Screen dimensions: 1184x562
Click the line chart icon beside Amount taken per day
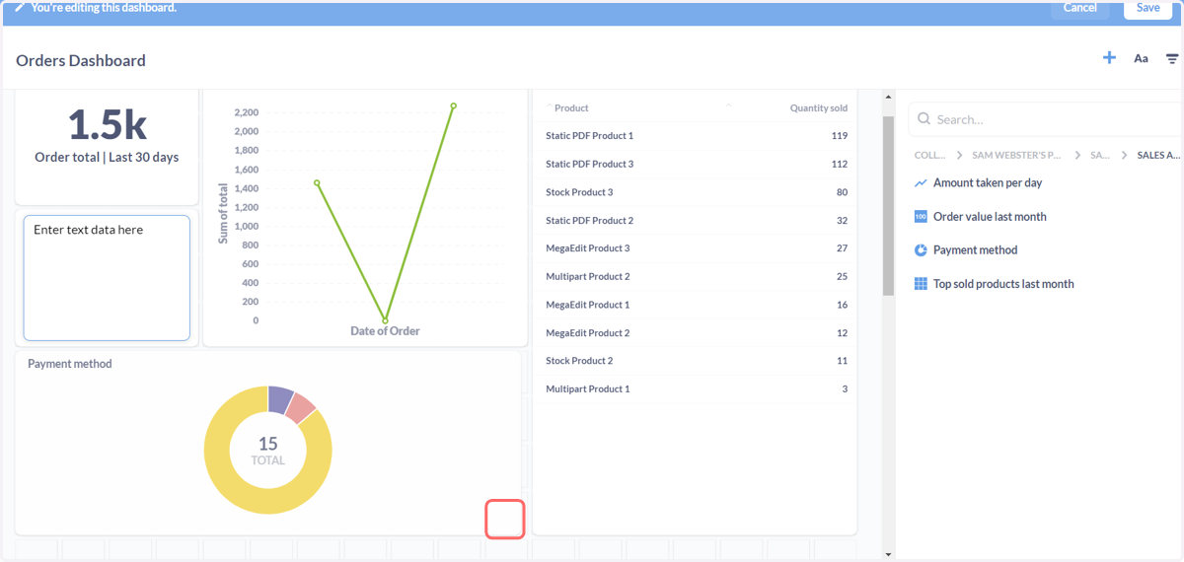coord(921,183)
